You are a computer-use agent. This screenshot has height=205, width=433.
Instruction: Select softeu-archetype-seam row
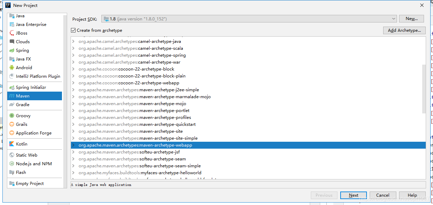click(248, 159)
